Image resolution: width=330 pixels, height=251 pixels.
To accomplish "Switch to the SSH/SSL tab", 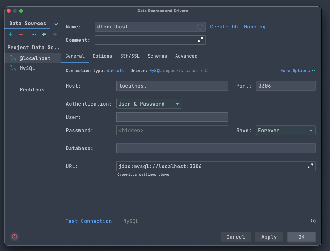I will point(130,56).
